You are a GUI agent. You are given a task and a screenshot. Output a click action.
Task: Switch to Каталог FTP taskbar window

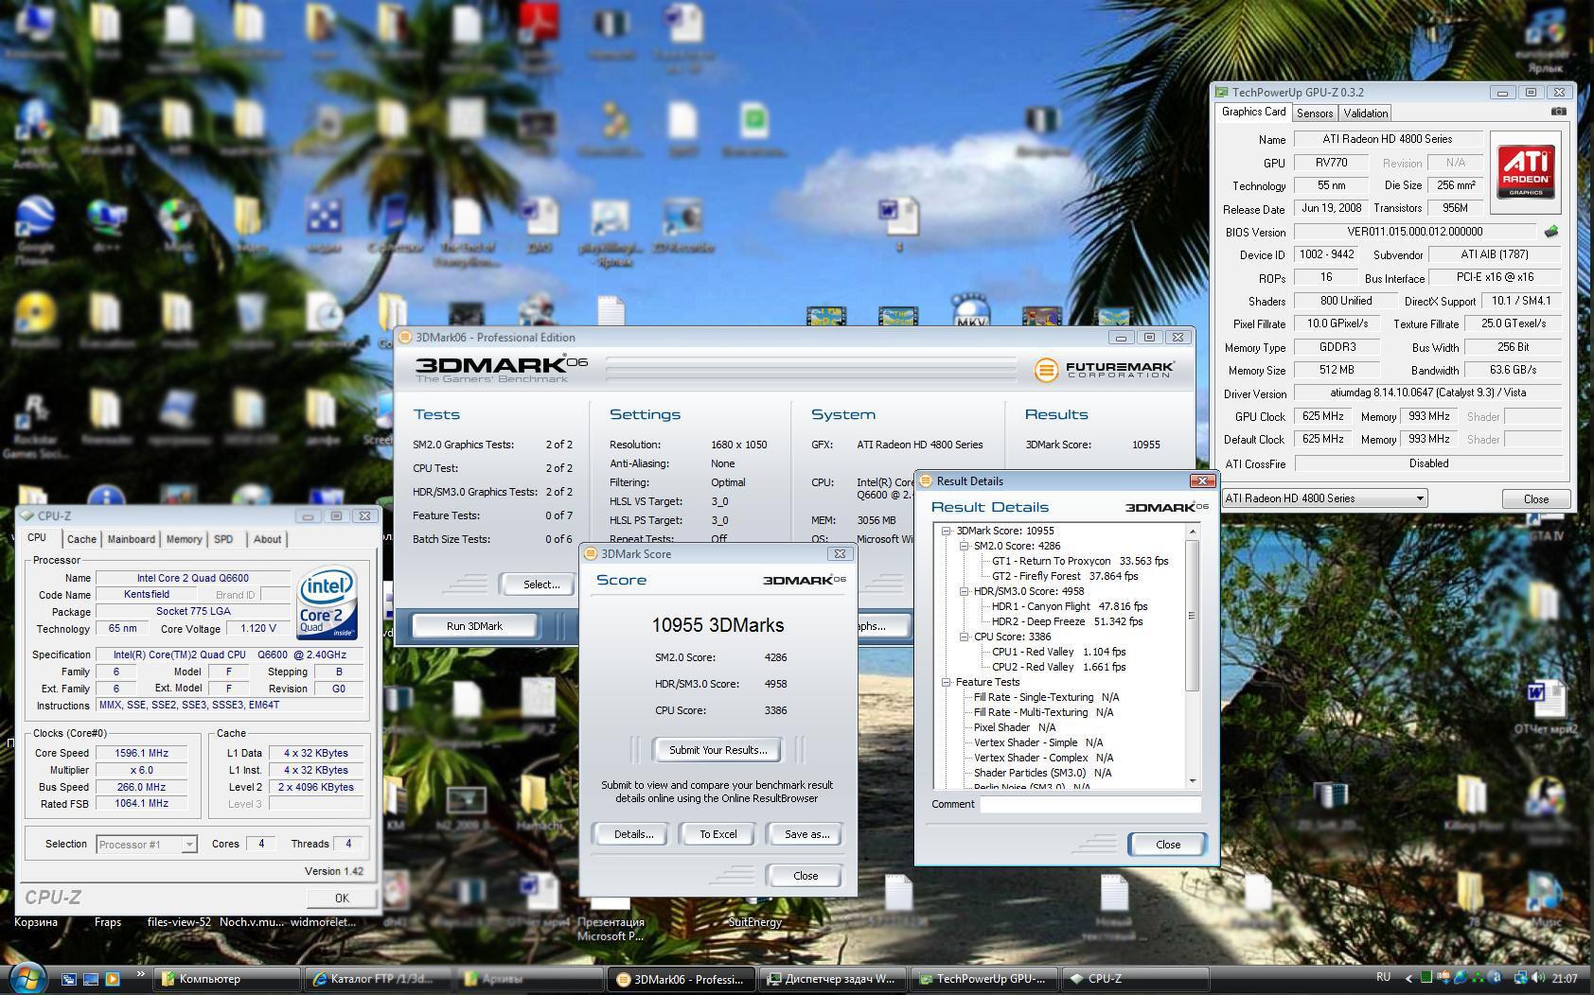[380, 979]
